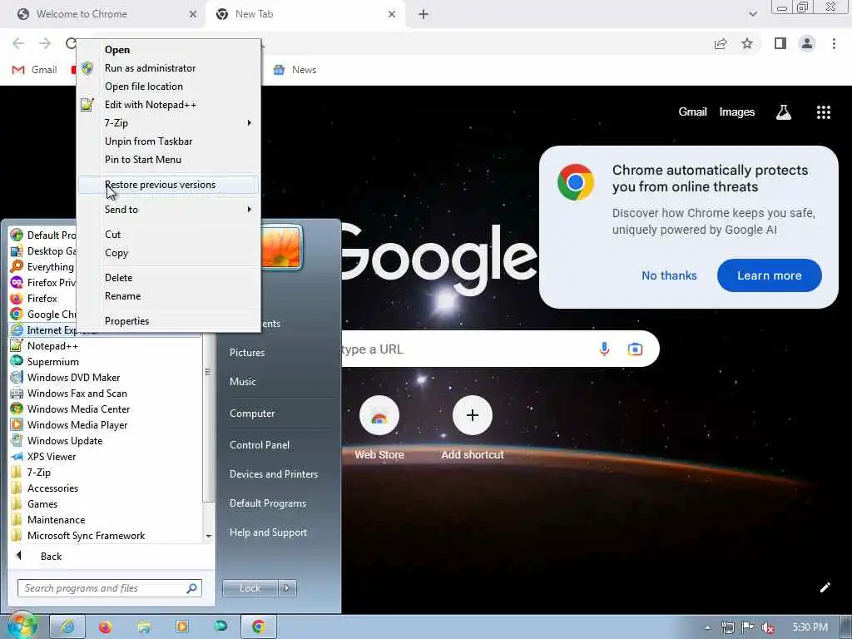
Task: Open Supermium from the taskbar
Action: tap(220, 627)
